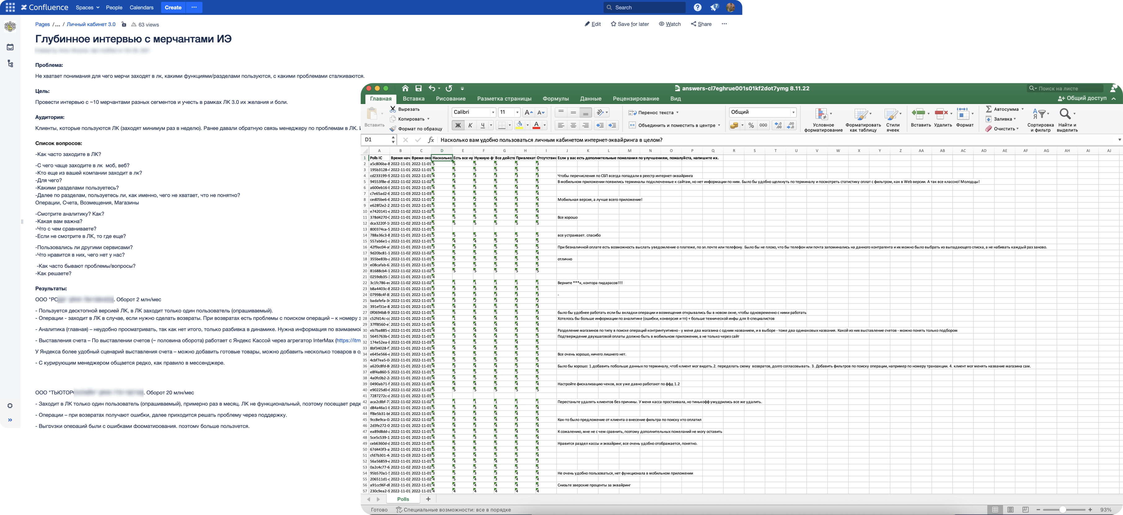
Task: Switch to the Разметка страницы tab
Action: pos(504,99)
